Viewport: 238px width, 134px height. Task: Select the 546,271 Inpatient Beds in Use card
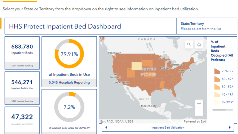coord(22,88)
